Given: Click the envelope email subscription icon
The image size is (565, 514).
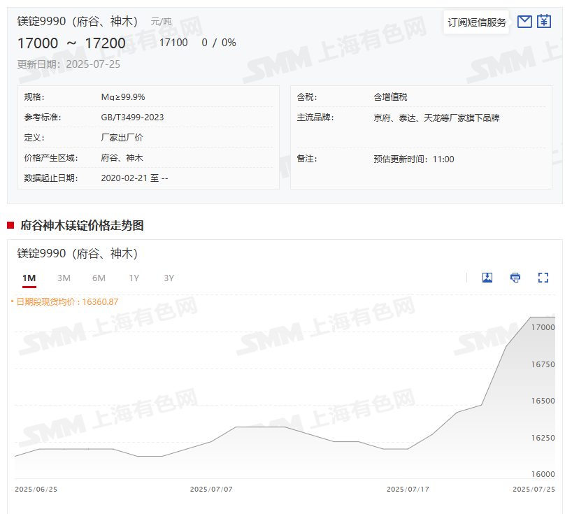Looking at the screenshot, I should [524, 22].
